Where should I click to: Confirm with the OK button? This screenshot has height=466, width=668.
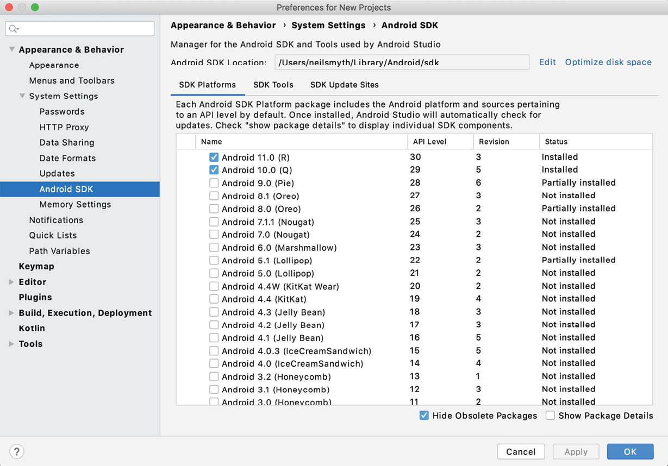click(x=630, y=451)
